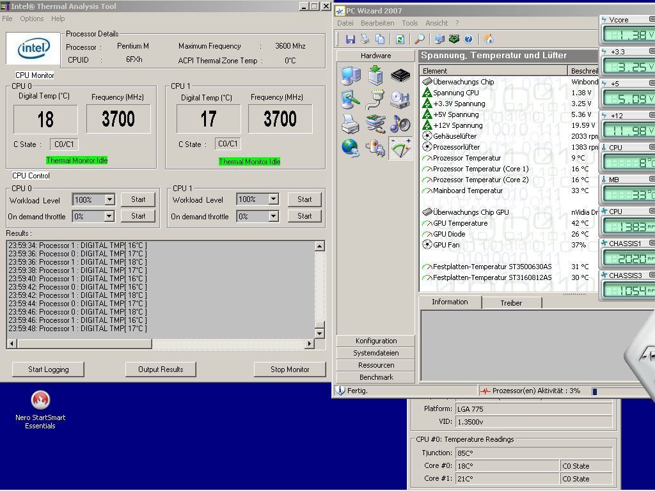
Task: Click the Print icon in PC Wizard toolbar
Action: point(365,39)
